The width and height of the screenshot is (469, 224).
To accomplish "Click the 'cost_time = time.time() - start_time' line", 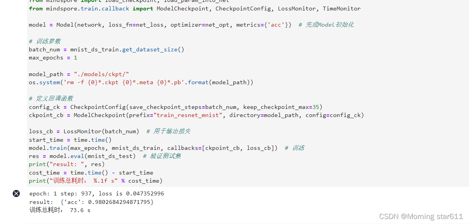I will (91, 173).
